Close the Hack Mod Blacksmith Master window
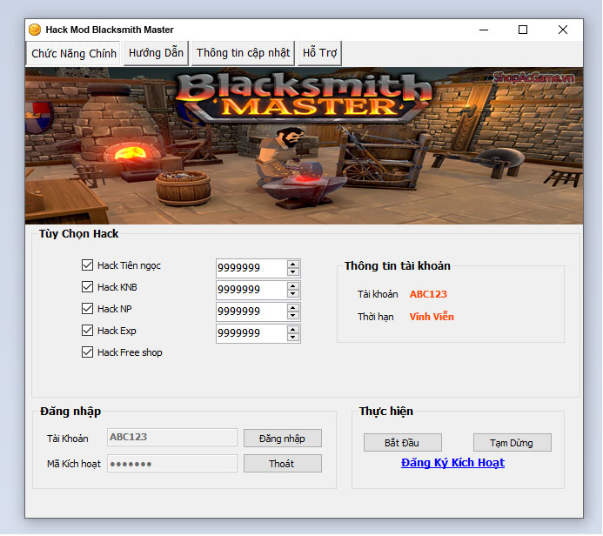The image size is (603, 536). click(563, 30)
